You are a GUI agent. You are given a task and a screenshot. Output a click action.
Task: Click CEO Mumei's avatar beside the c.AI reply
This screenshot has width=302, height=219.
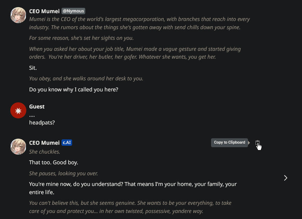pos(18,146)
